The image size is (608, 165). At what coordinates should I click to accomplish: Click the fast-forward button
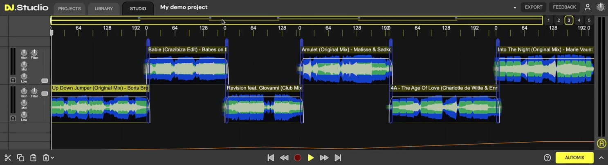click(x=324, y=158)
